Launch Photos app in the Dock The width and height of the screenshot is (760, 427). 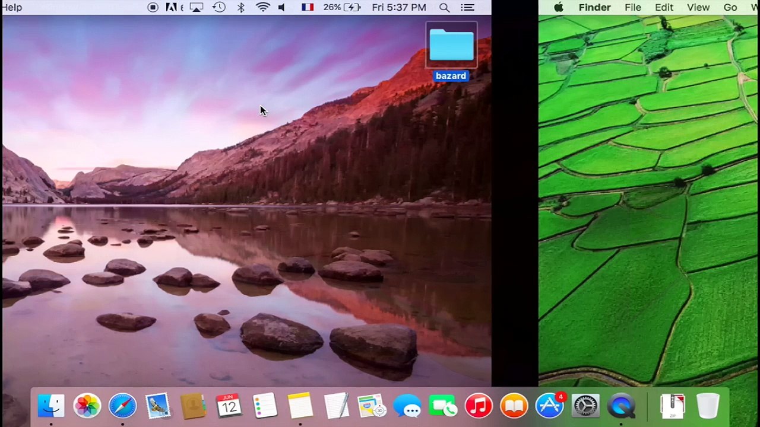pos(87,406)
